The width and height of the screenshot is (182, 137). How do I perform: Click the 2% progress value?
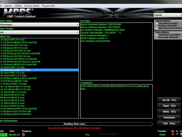88,135
